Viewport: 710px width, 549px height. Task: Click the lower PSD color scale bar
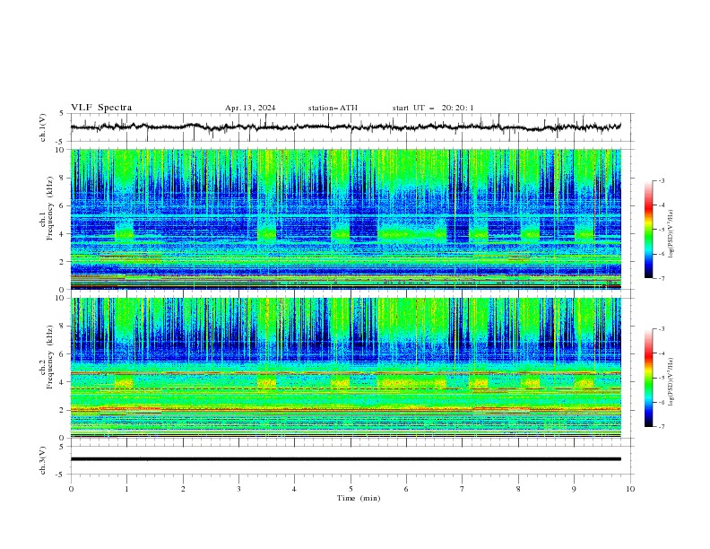point(648,378)
